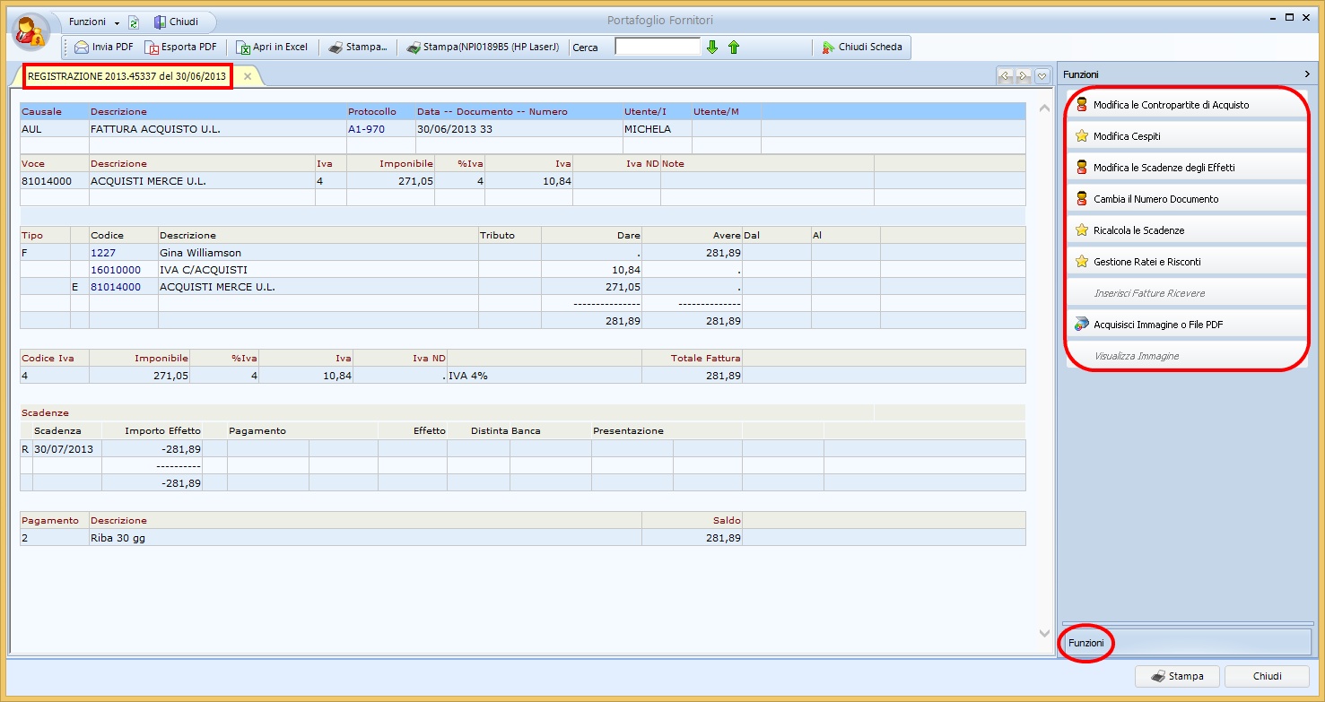Click Chiudi Scheda in the toolbar
This screenshot has width=1325, height=702.
click(x=861, y=48)
